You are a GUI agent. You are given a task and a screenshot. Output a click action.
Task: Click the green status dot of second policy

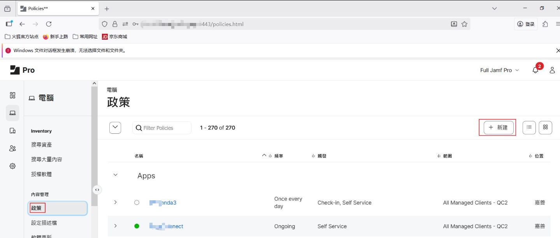(137, 226)
